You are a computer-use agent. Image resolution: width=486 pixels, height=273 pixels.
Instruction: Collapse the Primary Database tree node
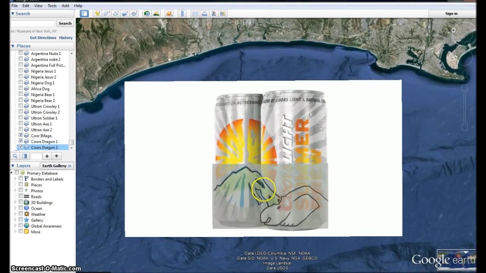click(11, 173)
